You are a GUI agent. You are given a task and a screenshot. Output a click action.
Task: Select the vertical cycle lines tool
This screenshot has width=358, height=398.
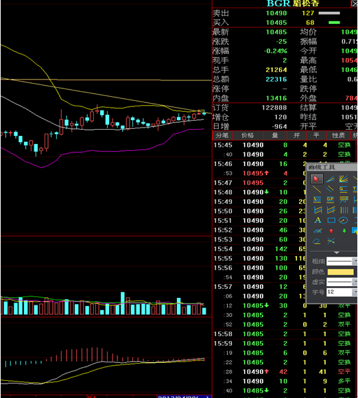[x=344, y=210]
